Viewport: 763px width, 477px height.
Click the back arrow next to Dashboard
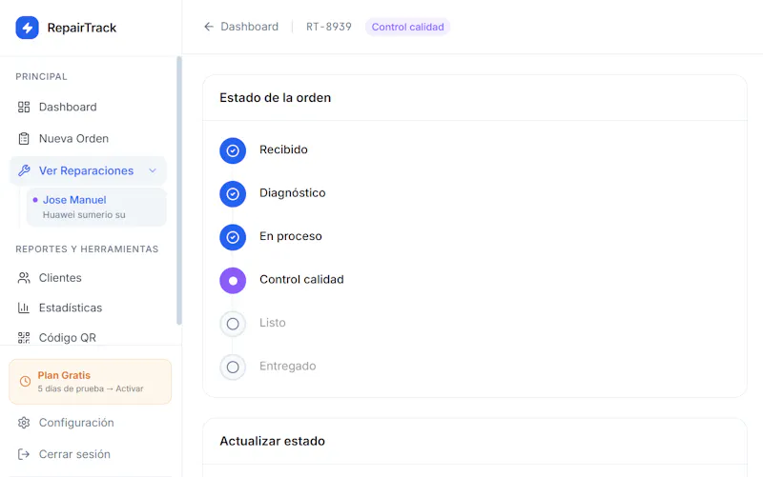tap(209, 27)
